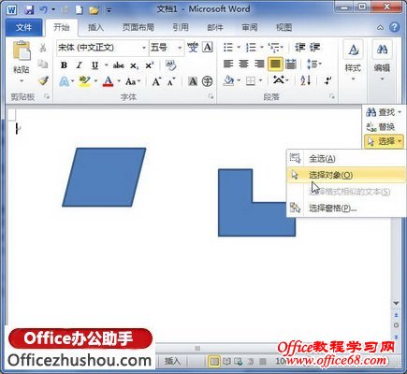Click the format painter brush icon

pyautogui.click(x=43, y=80)
